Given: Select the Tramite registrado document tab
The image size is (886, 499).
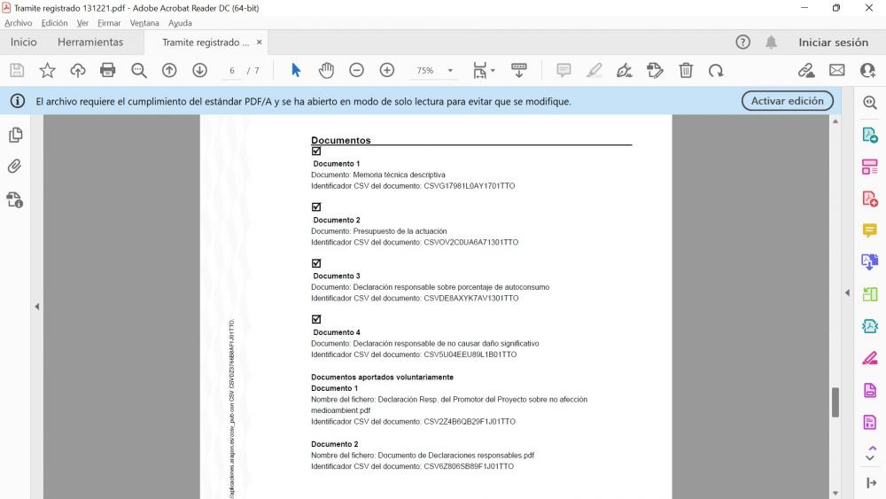Looking at the screenshot, I should pyautogui.click(x=206, y=43).
